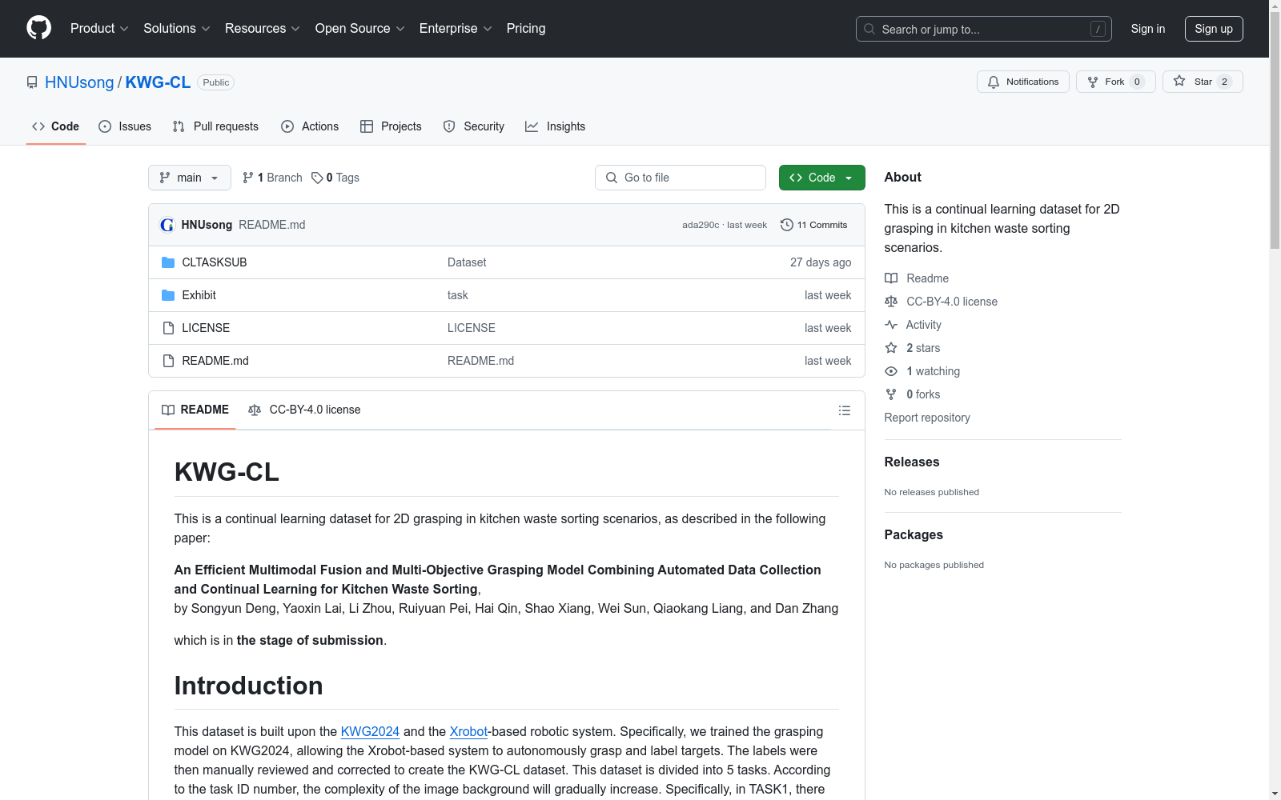Open the Pricing page
This screenshot has width=1281, height=800.
526,29
